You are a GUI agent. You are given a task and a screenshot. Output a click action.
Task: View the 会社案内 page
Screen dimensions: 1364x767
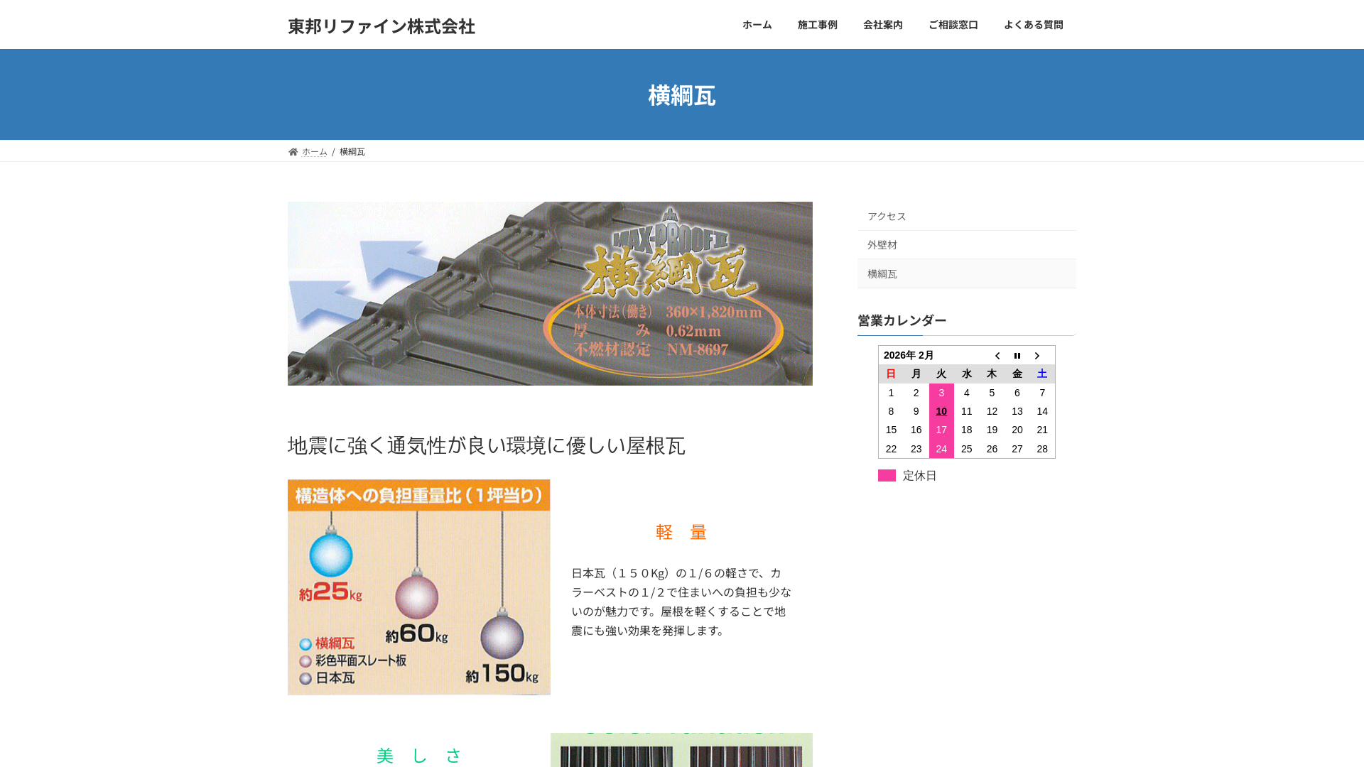(882, 25)
